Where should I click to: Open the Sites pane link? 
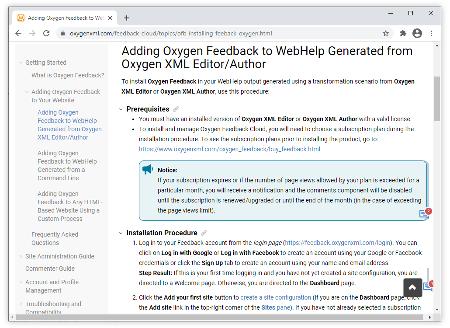pos(275,307)
